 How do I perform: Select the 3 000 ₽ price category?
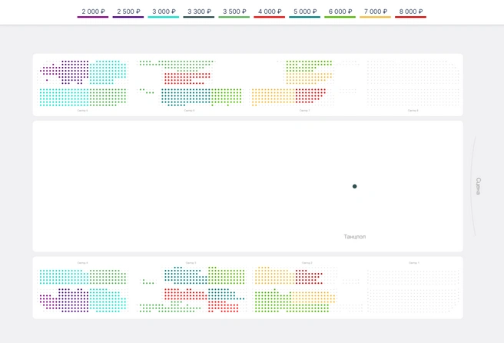(164, 12)
